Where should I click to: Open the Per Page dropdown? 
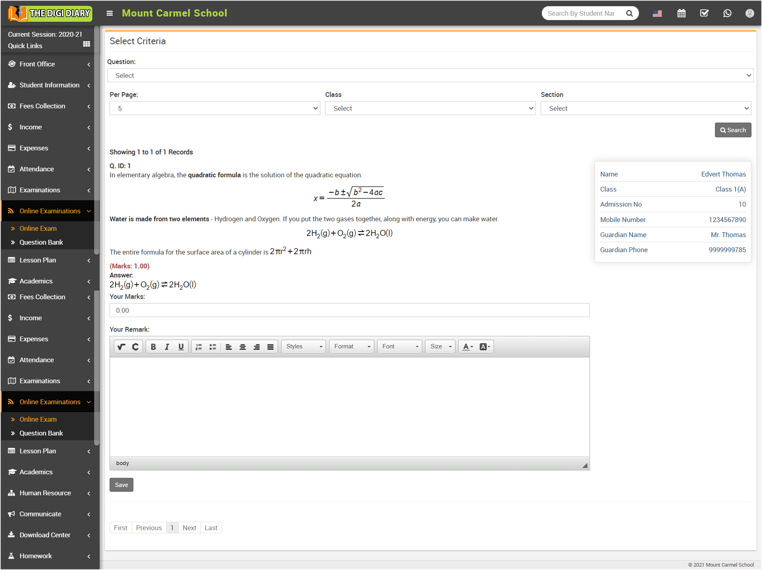pos(215,108)
